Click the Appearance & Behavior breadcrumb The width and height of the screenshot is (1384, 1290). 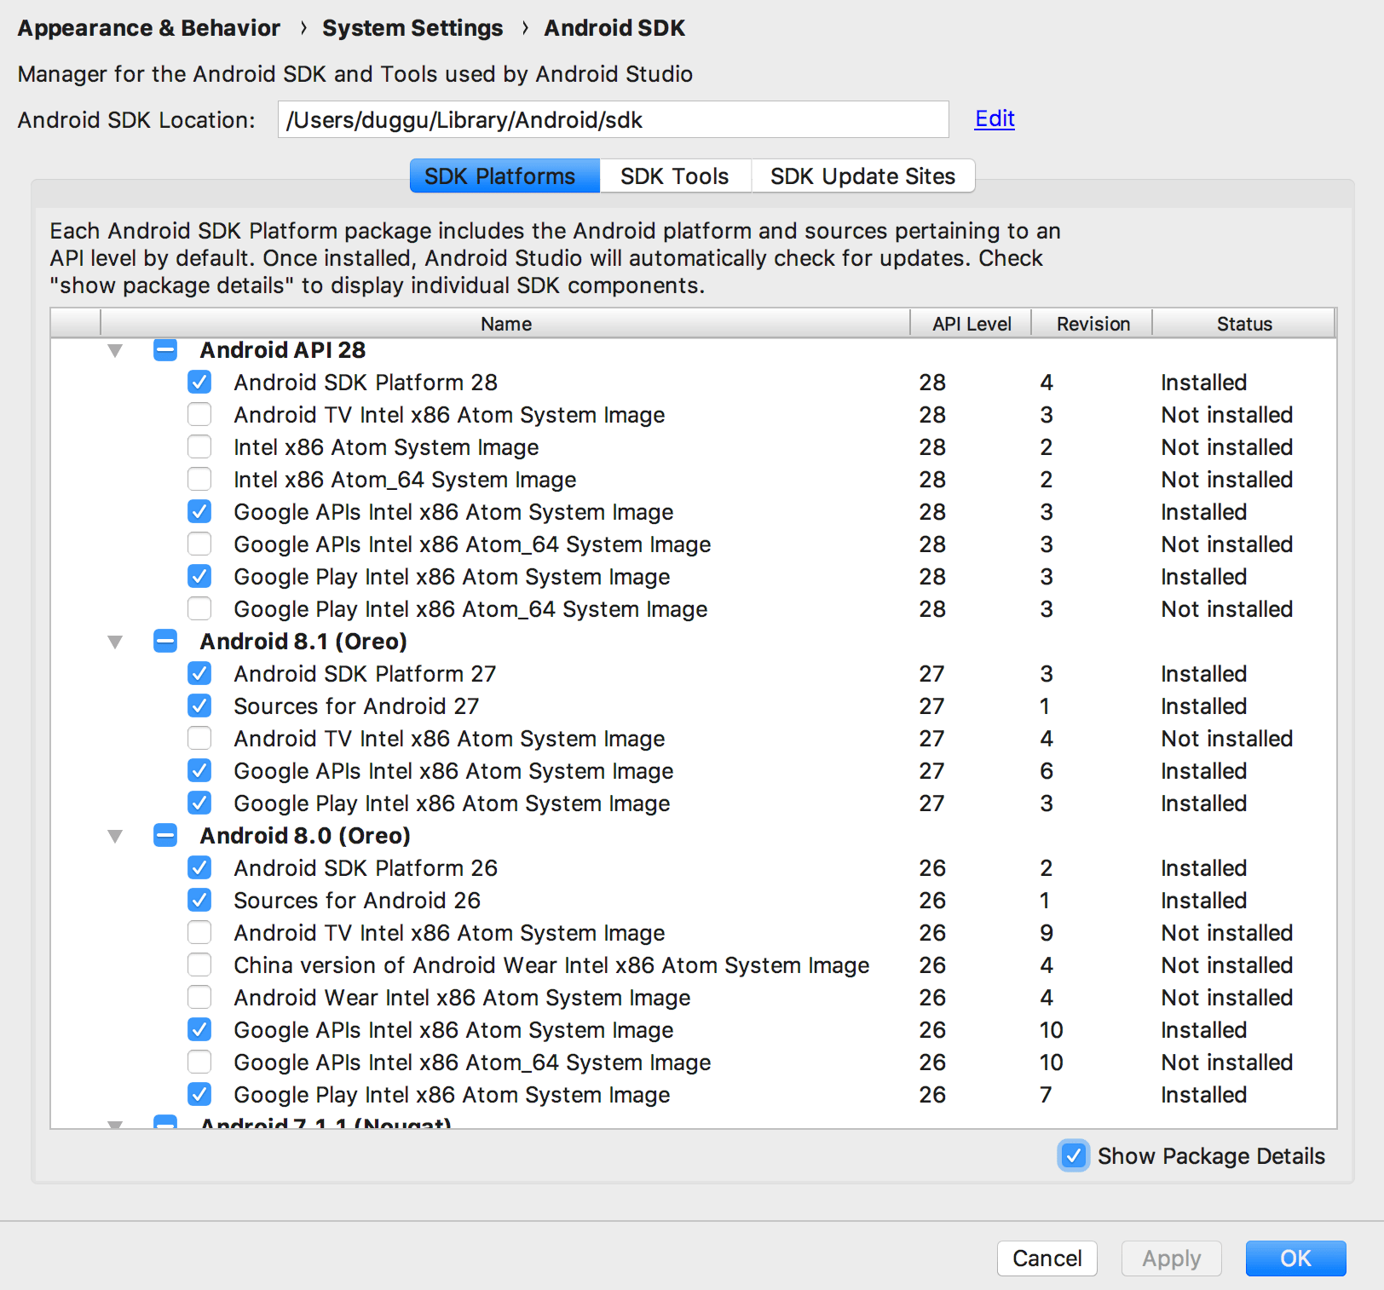[x=149, y=28]
